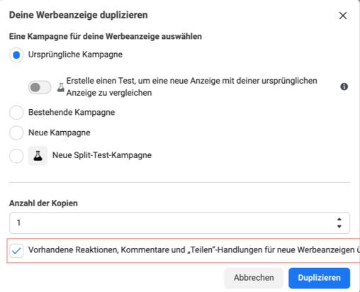
Task: Click the flask icon next to Split-Test-Kampagne
Action: pos(38,156)
